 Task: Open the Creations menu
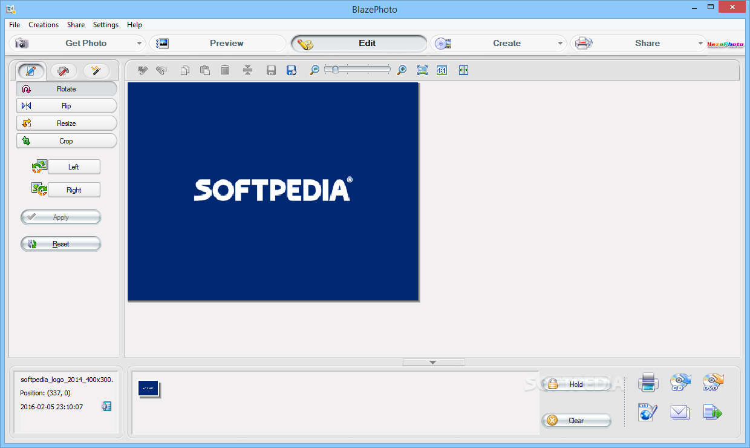coord(44,25)
